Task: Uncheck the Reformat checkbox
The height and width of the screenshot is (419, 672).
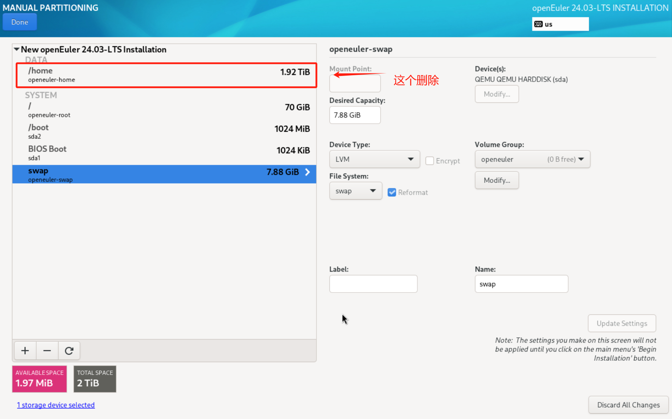Action: pyautogui.click(x=392, y=192)
